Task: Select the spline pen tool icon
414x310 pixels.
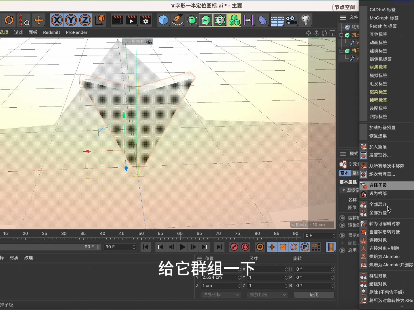Action: click(x=178, y=20)
